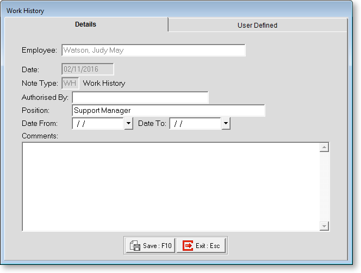Click the Comments vertical scrollbar track
361x273 pixels.
click(325, 187)
